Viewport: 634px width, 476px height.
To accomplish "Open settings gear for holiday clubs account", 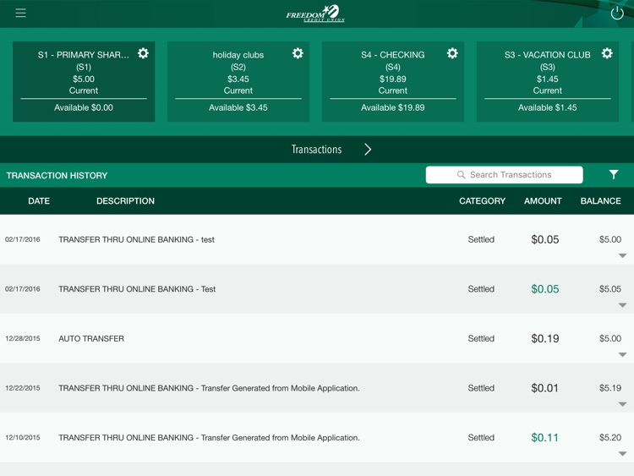I will tap(298, 53).
